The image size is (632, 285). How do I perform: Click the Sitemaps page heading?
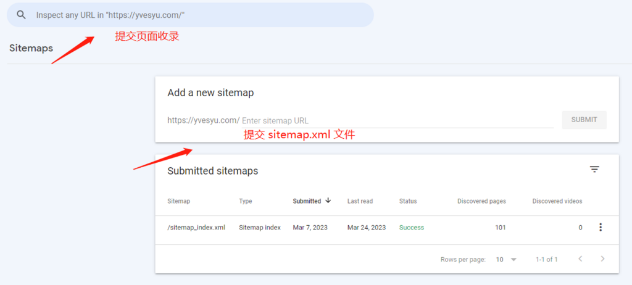[x=31, y=48]
